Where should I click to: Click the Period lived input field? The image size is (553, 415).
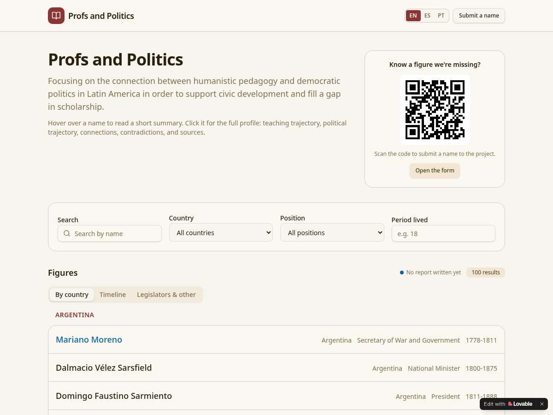pyautogui.click(x=443, y=233)
